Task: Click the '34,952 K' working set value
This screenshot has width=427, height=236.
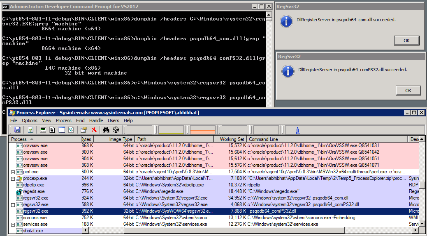Action: [x=237, y=198]
